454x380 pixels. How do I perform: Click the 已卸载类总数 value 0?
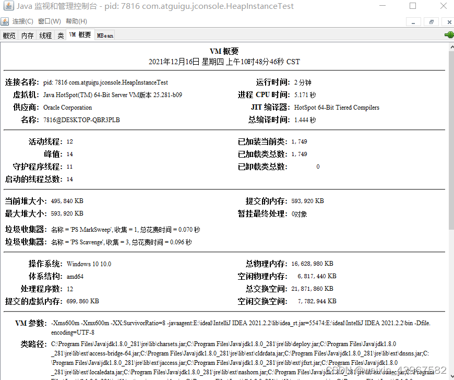pos(318,167)
